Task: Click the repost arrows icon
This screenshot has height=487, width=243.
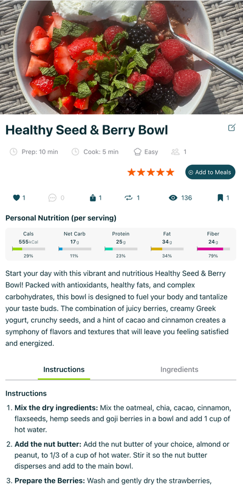Action: [x=129, y=198]
